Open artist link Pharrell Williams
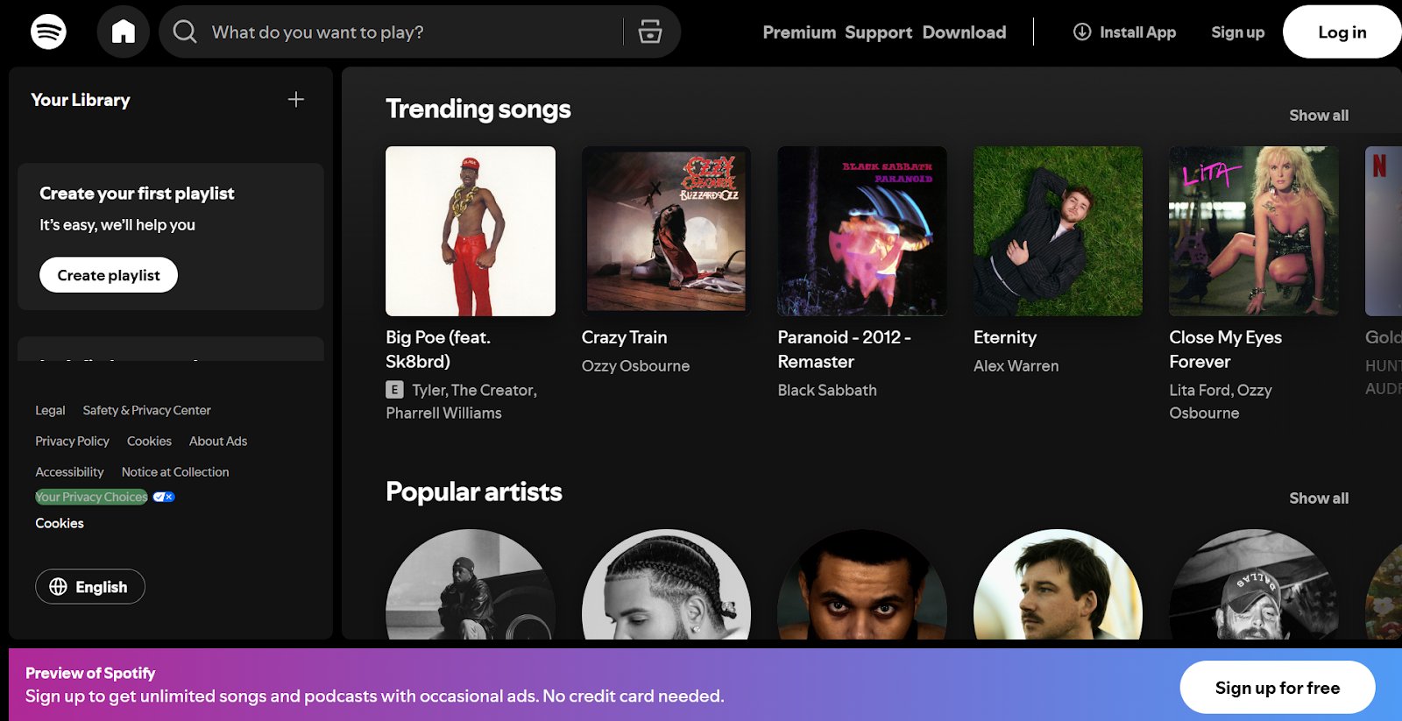Screen dimensions: 1402x721 [x=444, y=413]
